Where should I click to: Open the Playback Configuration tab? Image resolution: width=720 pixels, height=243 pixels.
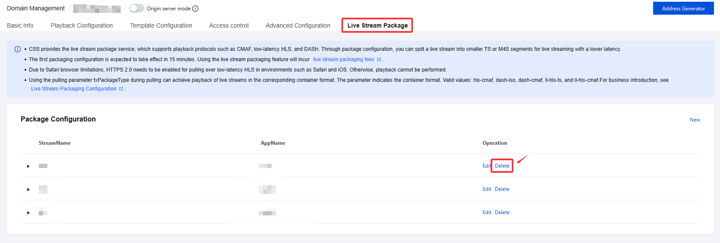pyautogui.click(x=81, y=25)
